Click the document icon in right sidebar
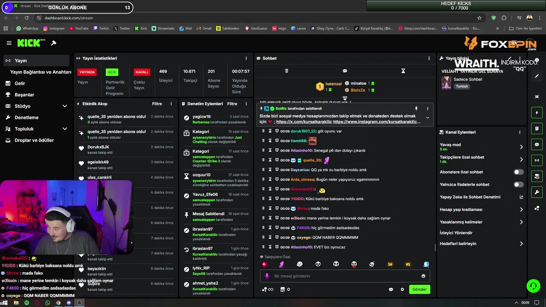Viewport: 546px width, 307px height. pos(537,128)
